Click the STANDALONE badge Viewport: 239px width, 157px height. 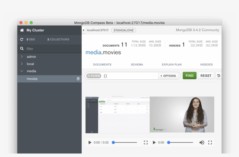124,30
